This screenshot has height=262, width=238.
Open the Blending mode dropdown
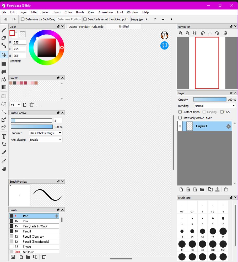coord(215,106)
